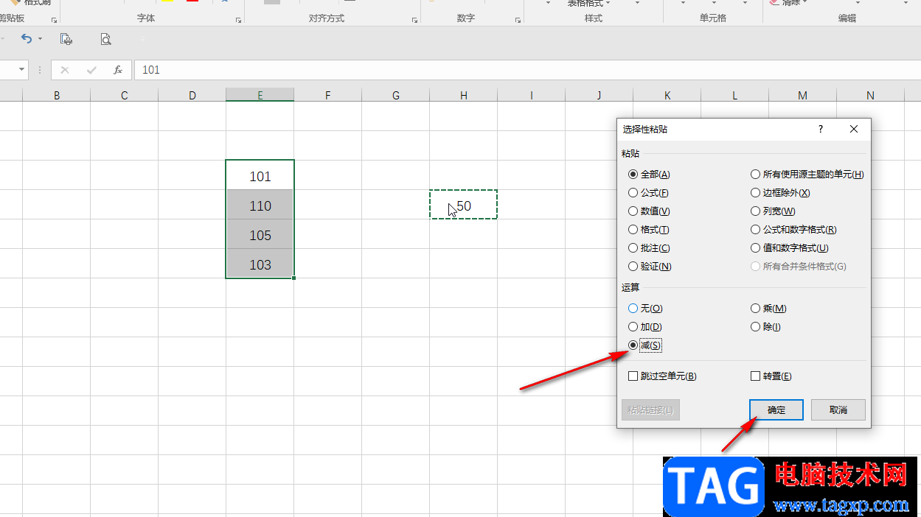Image resolution: width=921 pixels, height=517 pixels.
Task: Open the Name Box dropdown arrow
Action: (21, 70)
